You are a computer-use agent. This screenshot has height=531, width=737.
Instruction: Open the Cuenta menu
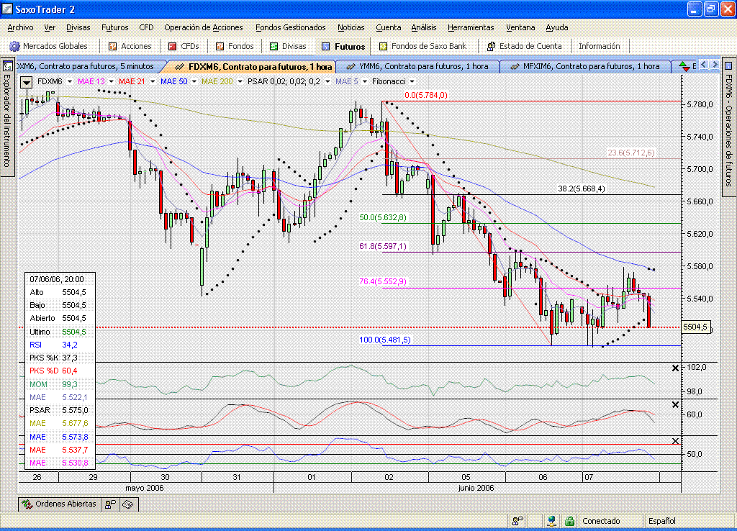[388, 27]
